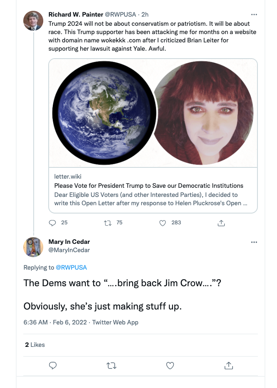Open Richard W. Painter's profile picture
The width and height of the screenshot is (277, 388).
pyautogui.click(x=33, y=21)
